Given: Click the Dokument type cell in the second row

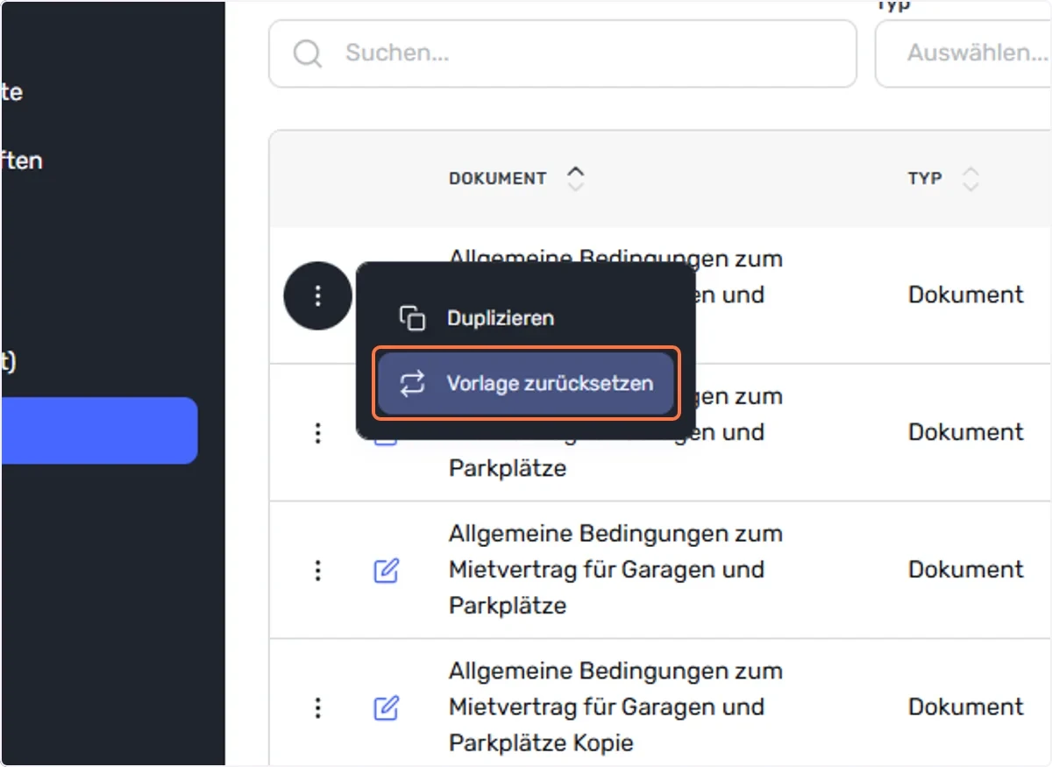Looking at the screenshot, I should [x=965, y=432].
